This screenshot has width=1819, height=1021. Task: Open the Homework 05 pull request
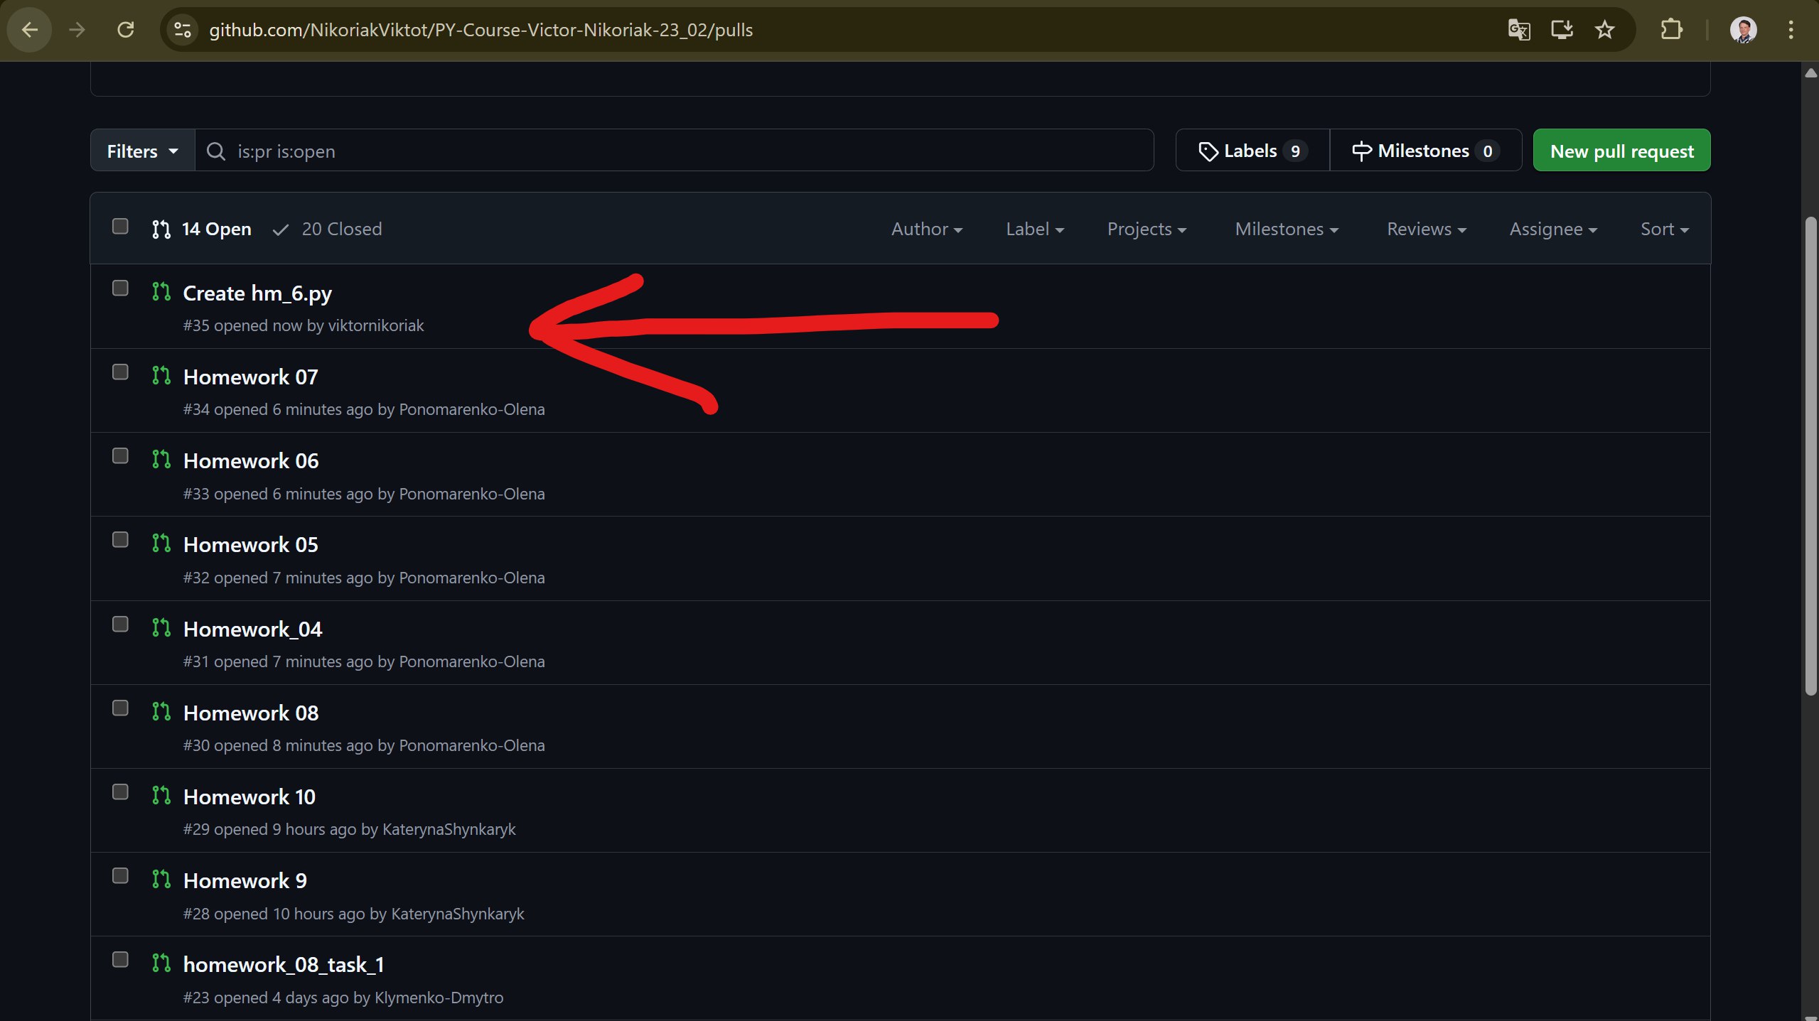pyautogui.click(x=250, y=545)
